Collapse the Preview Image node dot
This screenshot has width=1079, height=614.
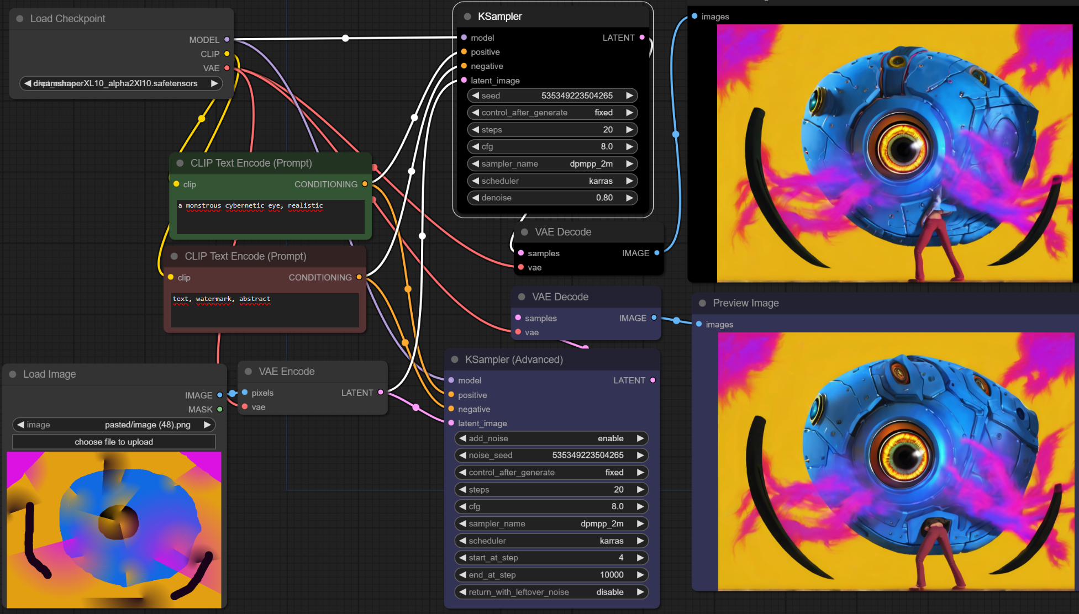pyautogui.click(x=703, y=303)
